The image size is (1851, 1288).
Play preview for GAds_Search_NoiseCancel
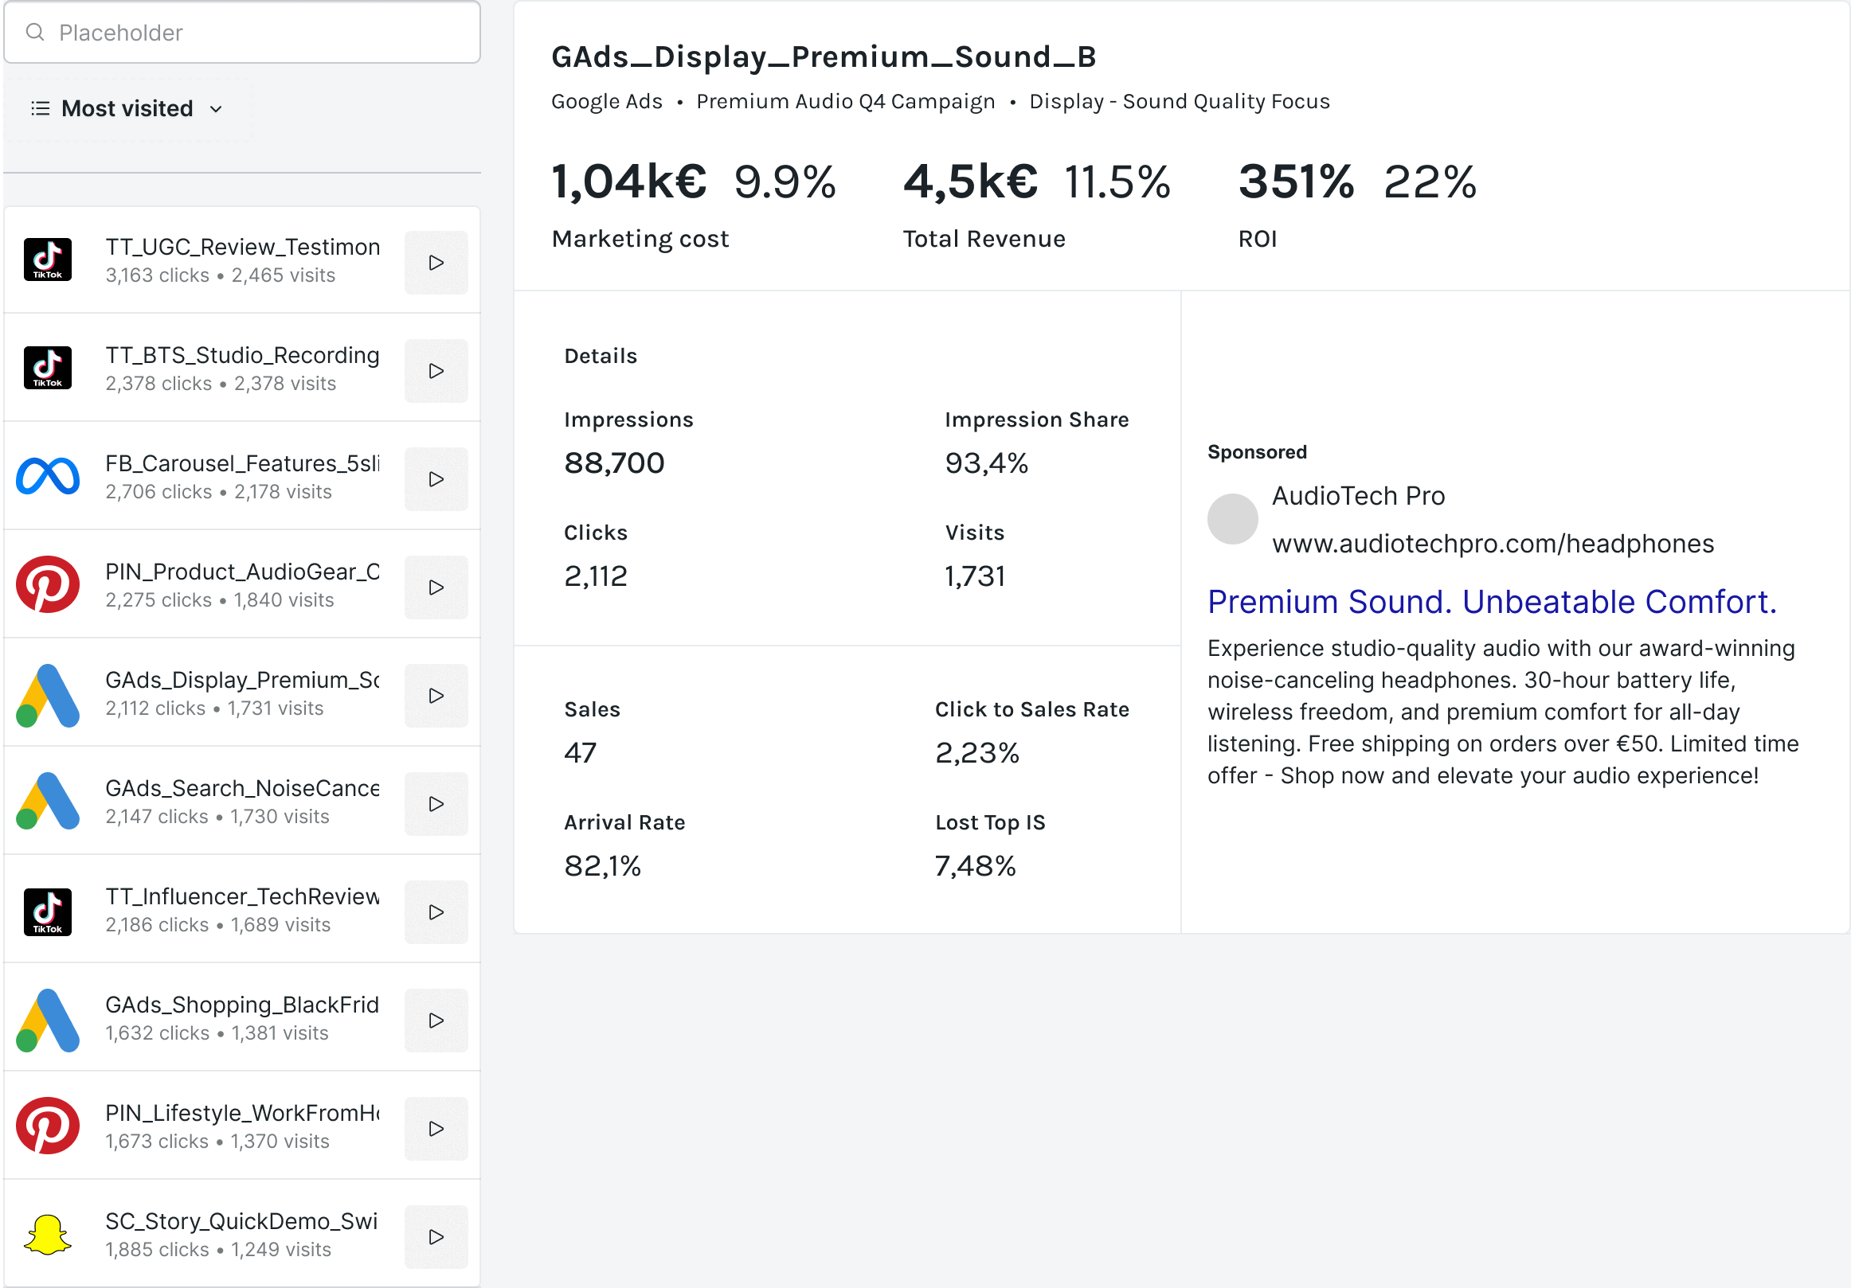tap(436, 803)
